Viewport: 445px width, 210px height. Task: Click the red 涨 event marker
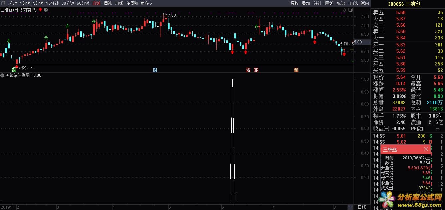256,70
